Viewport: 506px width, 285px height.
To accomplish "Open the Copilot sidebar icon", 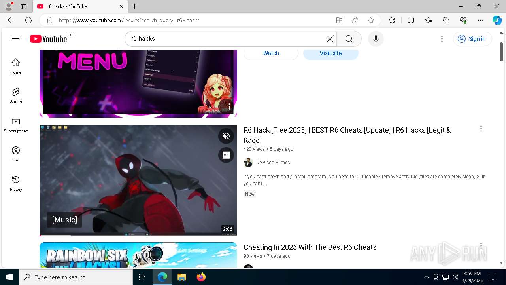I will click(497, 20).
